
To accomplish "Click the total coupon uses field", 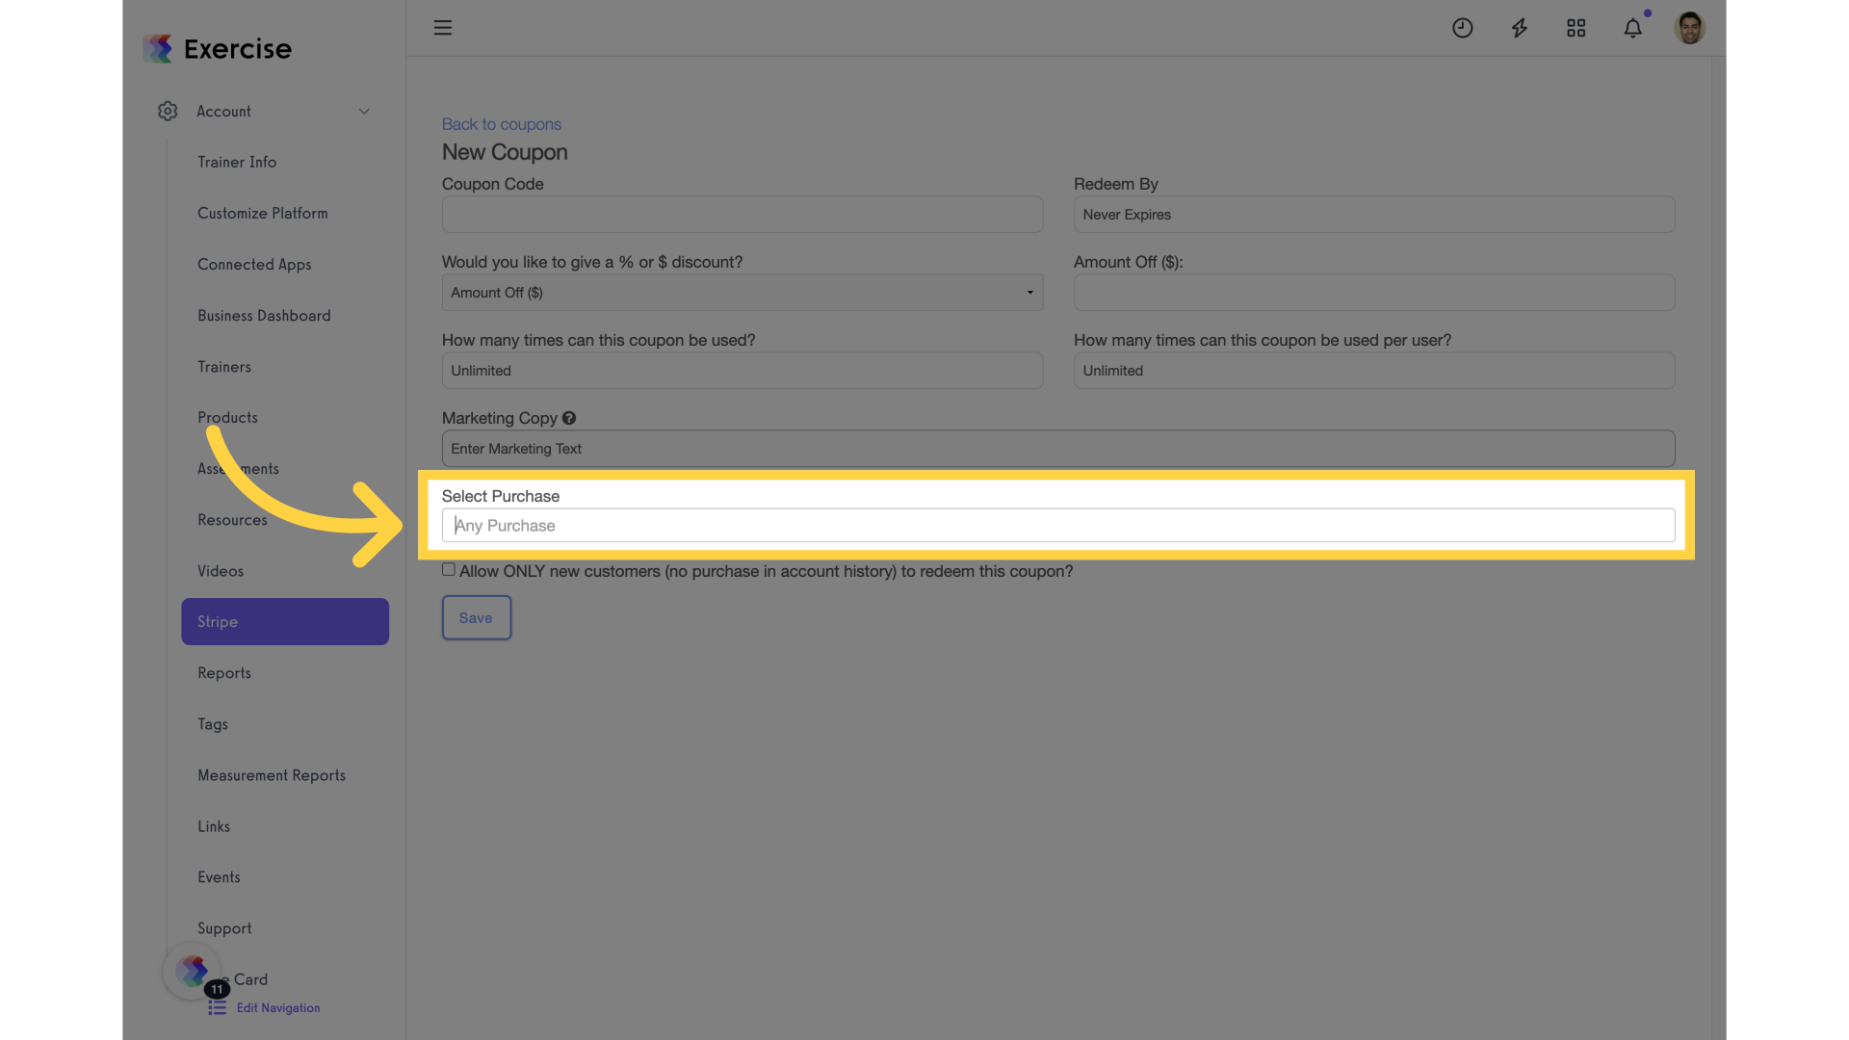I will pos(742,371).
